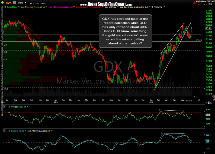Viewport: 215px width, 154px height.
Task: Select the L logarithmic scale toggle
Action: (x=209, y=103)
